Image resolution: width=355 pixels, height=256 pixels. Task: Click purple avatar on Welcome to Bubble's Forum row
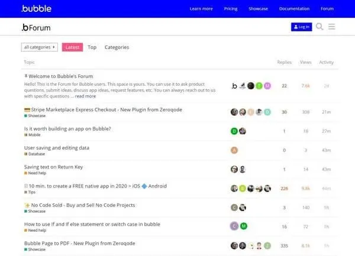(x=267, y=86)
